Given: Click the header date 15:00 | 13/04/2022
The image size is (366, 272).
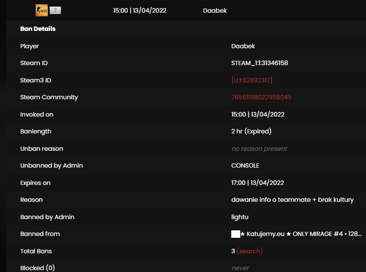Looking at the screenshot, I should (x=140, y=10).
